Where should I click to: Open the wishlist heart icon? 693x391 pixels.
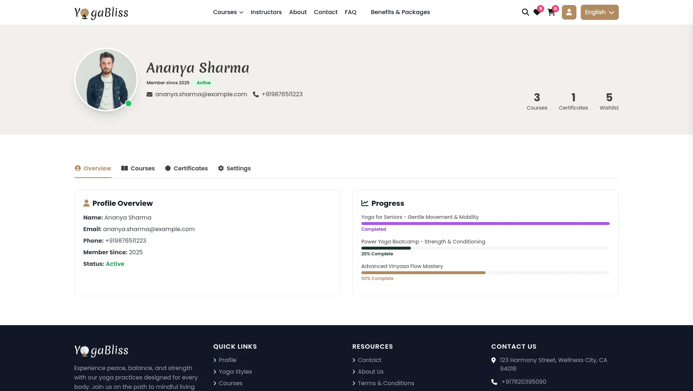click(537, 13)
